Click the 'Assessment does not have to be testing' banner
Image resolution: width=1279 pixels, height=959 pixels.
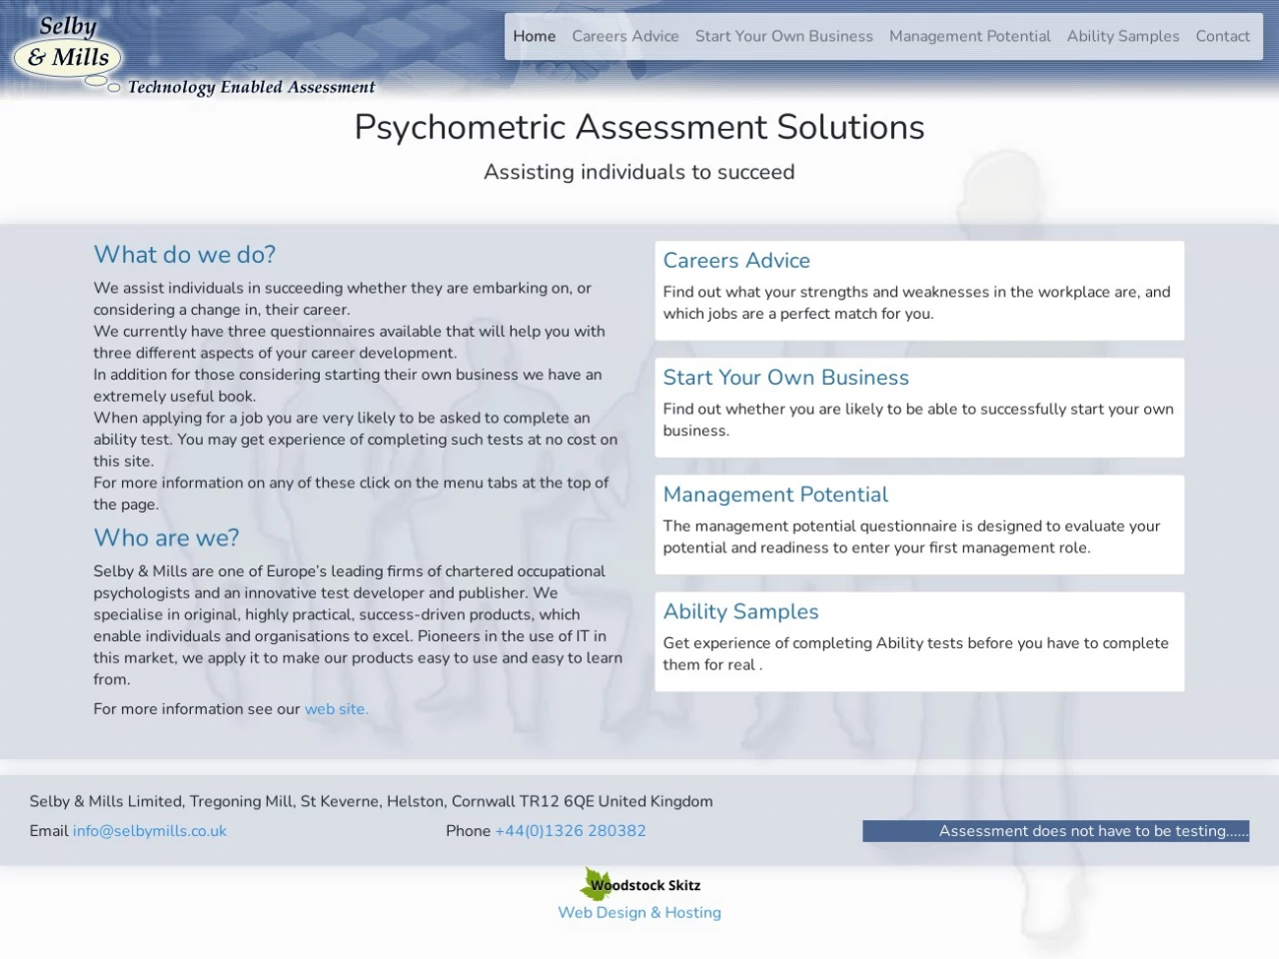point(1055,831)
